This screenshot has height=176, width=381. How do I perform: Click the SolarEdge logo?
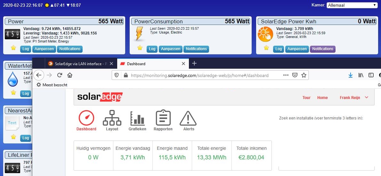coord(100,97)
